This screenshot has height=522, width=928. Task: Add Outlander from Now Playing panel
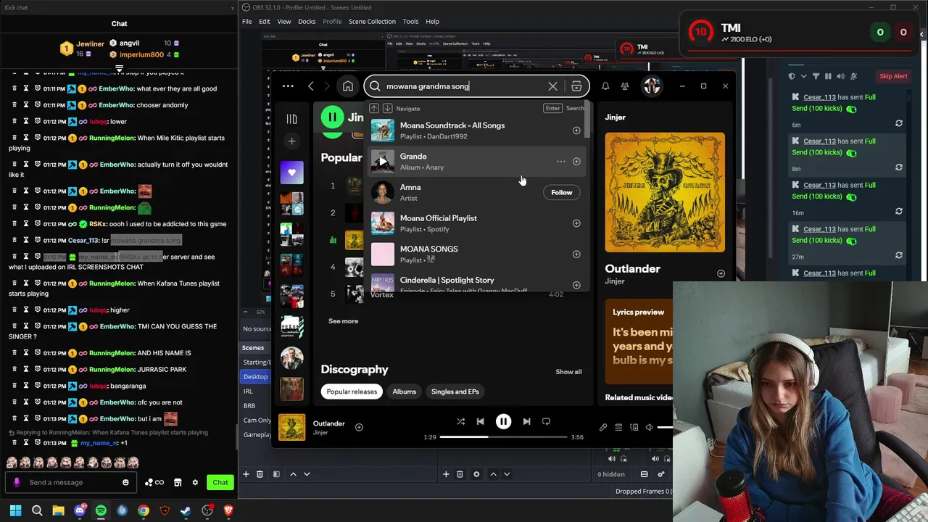click(x=721, y=273)
